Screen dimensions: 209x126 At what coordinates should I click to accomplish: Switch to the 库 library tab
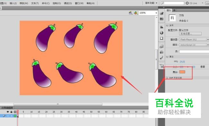point(174,10)
